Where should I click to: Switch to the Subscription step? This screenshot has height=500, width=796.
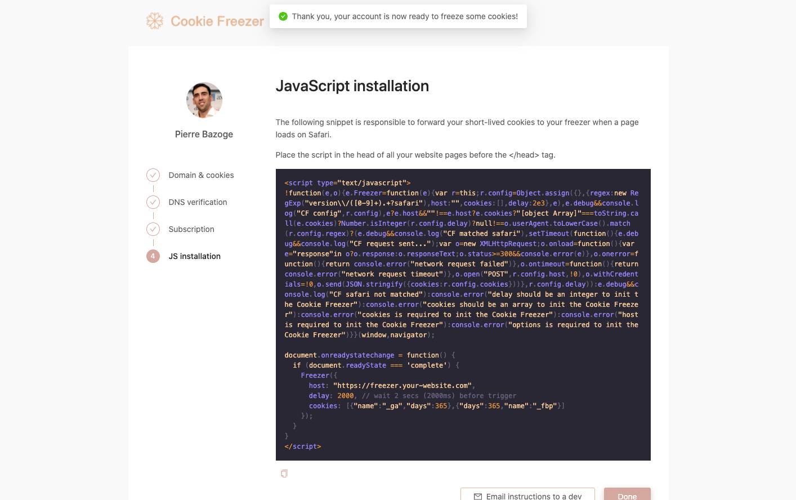(191, 229)
